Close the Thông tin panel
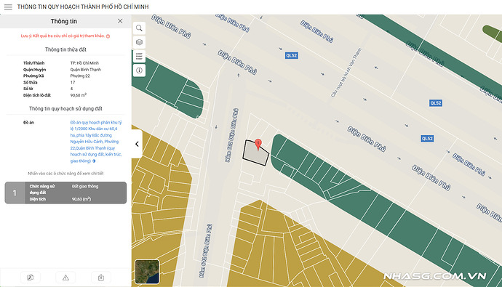The image size is (502, 287). [x=120, y=21]
